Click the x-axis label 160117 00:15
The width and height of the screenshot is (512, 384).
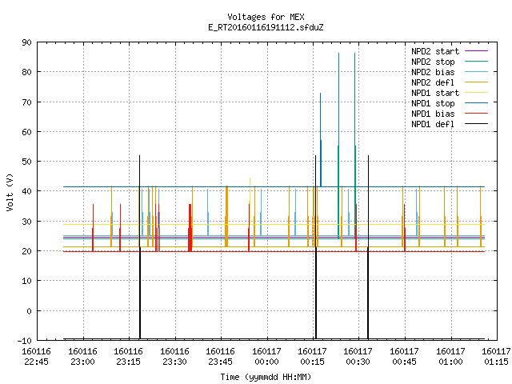click(x=313, y=357)
